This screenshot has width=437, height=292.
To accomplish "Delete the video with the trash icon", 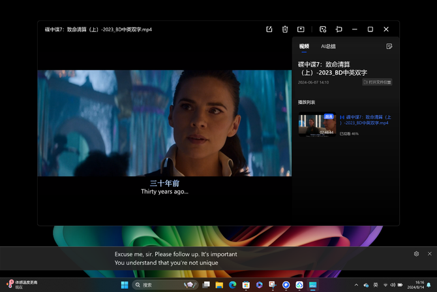I will tap(285, 29).
